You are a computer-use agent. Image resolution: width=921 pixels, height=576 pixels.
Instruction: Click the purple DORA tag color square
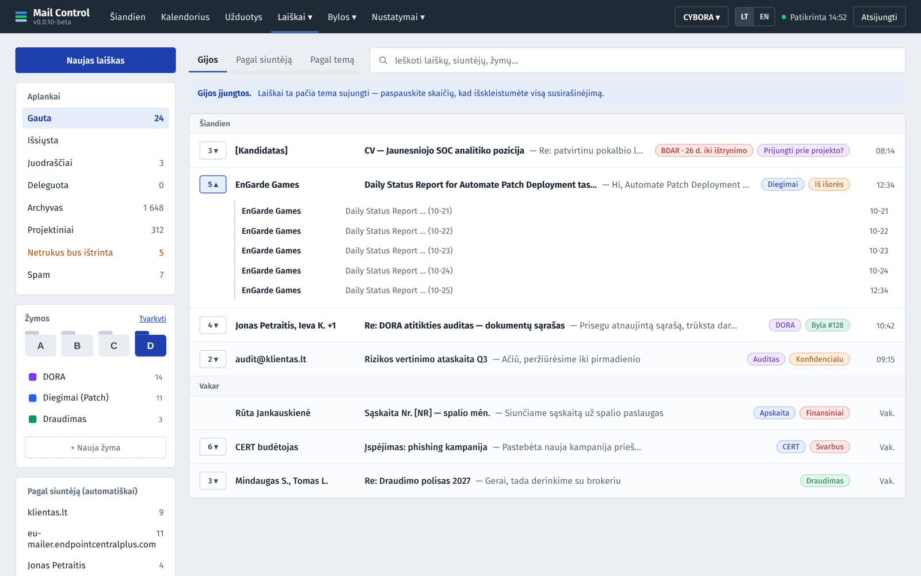[33, 377]
